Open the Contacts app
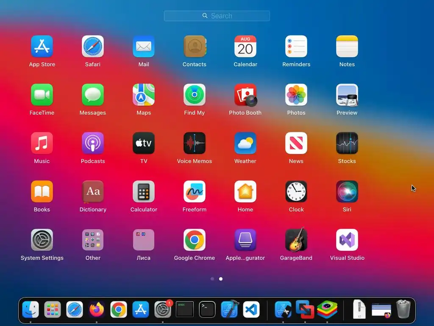The image size is (434, 326). pos(195,46)
